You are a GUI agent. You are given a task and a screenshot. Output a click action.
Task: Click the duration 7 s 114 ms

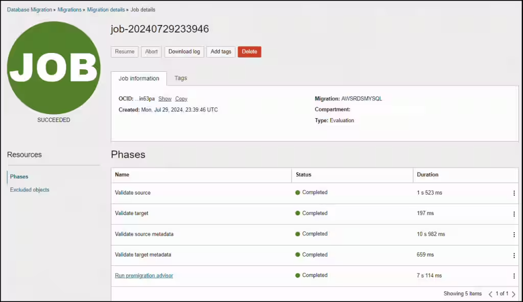pyautogui.click(x=429, y=276)
